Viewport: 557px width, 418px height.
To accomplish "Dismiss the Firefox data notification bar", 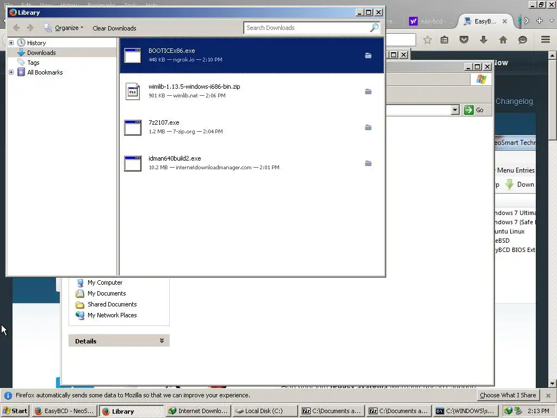I will click(x=548, y=395).
